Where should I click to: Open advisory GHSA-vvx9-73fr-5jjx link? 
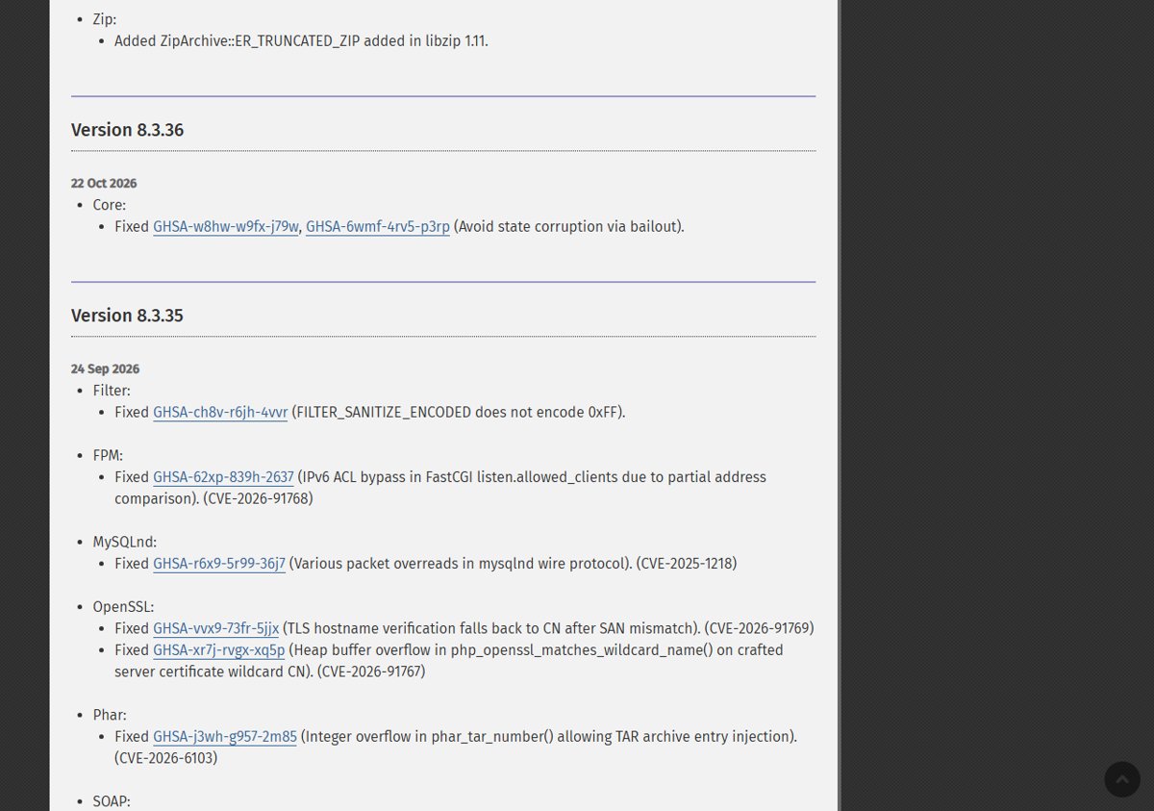coord(215,629)
